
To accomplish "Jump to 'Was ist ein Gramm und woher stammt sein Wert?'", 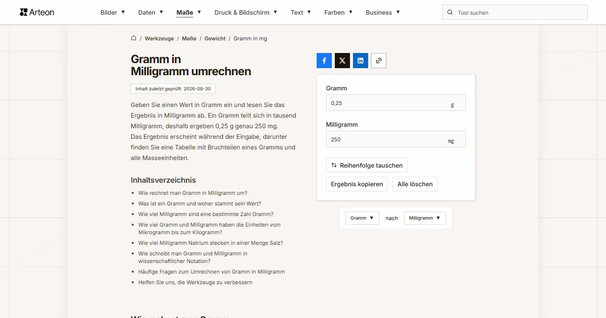I will [199, 203].
